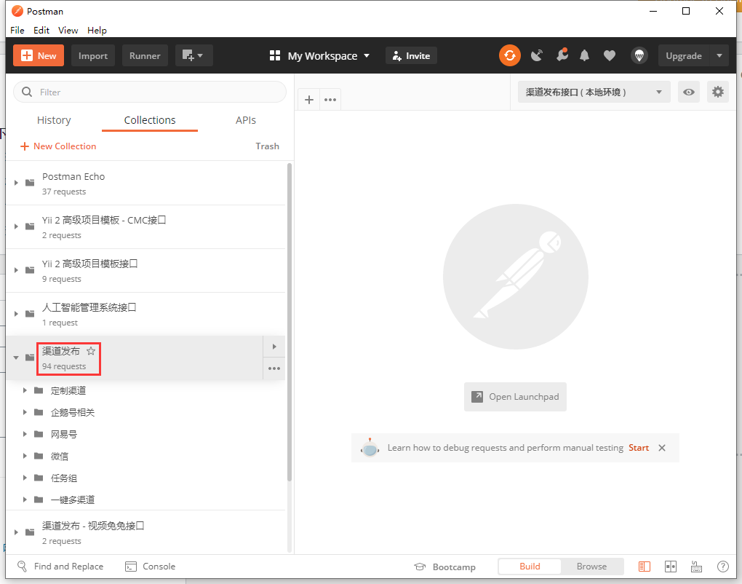This screenshot has height=584, width=742.
Task: Open the File menu
Action: tap(17, 31)
